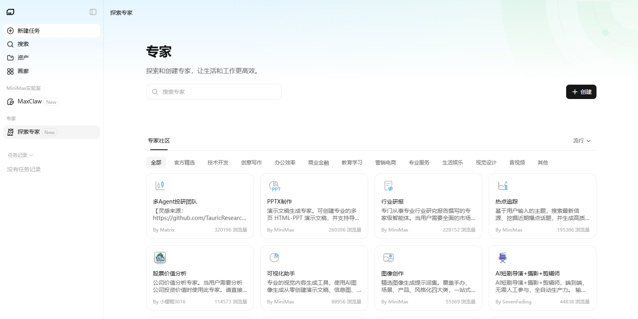Collapse the left sidebar panel
The width and height of the screenshot is (638, 319).
coord(93,12)
